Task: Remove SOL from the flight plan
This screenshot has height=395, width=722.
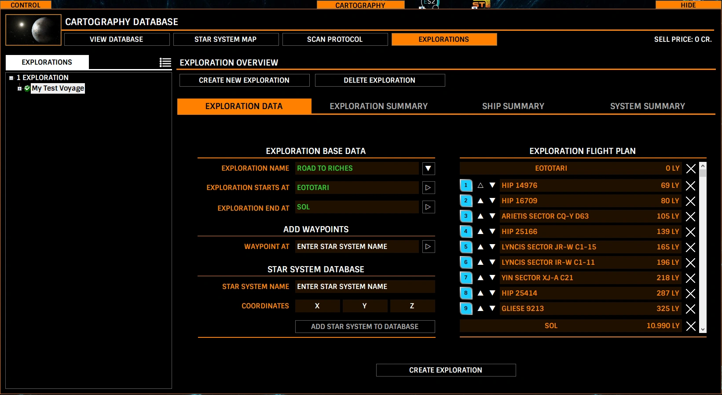Action: [691, 326]
